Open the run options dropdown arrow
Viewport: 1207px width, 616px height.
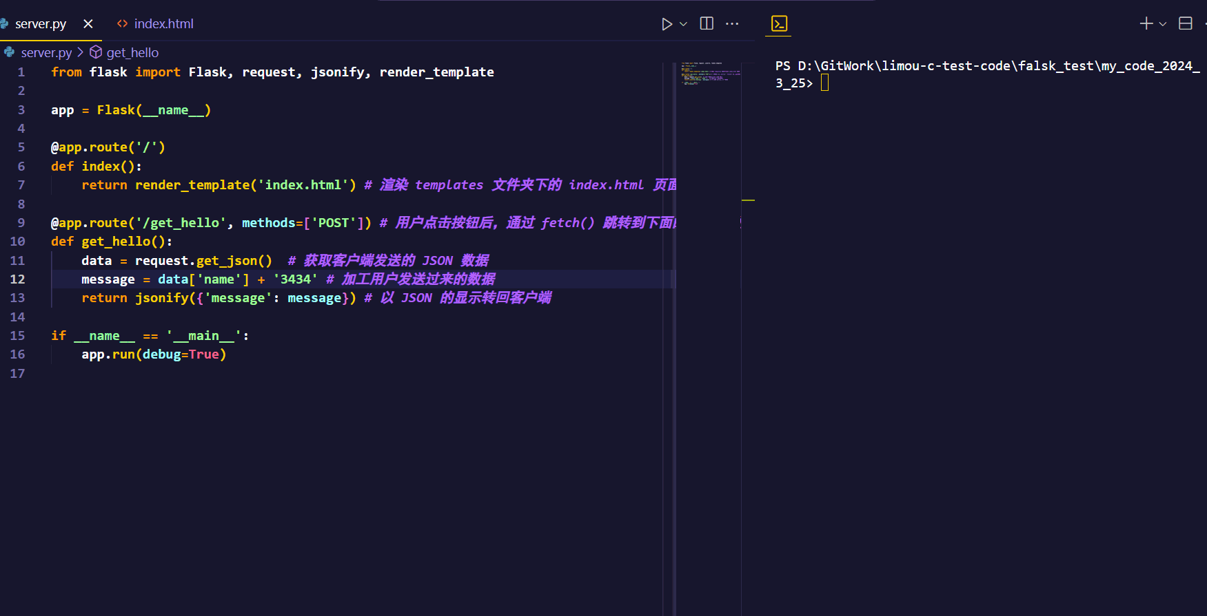coord(683,24)
